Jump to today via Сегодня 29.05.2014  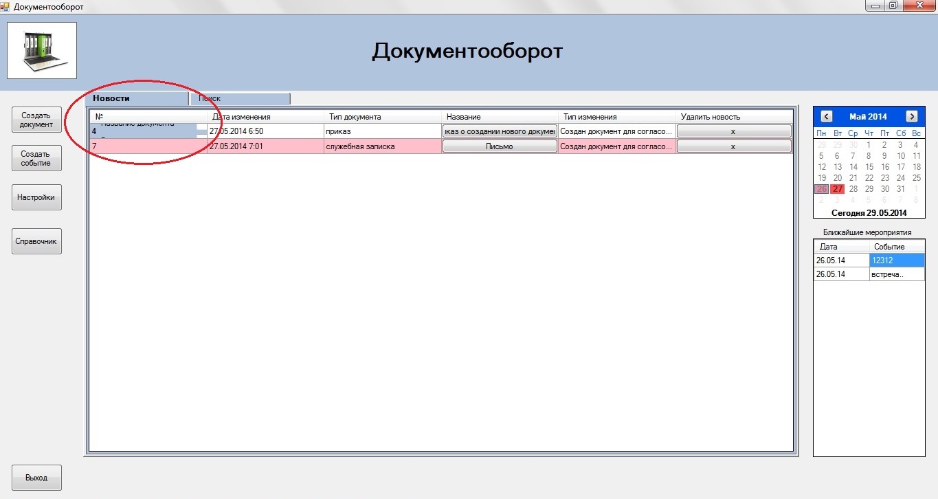(x=869, y=213)
